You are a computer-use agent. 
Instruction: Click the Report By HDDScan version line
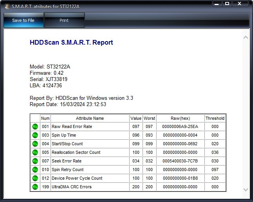coord(81,98)
